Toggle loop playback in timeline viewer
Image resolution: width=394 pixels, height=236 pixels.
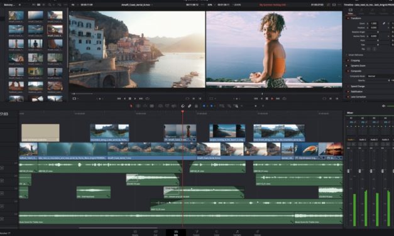[285, 99]
